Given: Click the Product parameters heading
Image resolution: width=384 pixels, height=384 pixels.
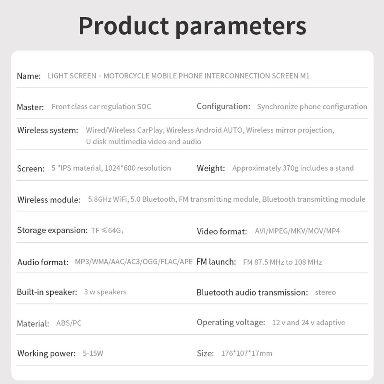Looking at the screenshot, I should click(x=192, y=27).
